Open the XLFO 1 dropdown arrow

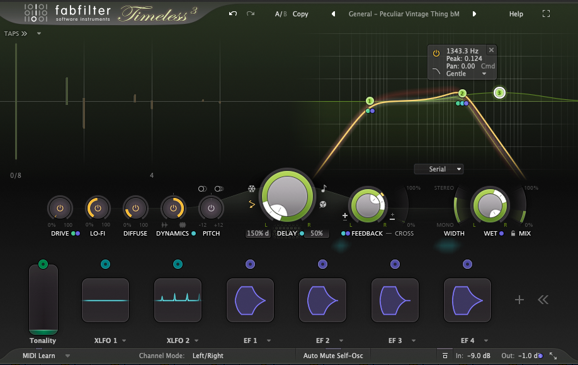coord(124,340)
